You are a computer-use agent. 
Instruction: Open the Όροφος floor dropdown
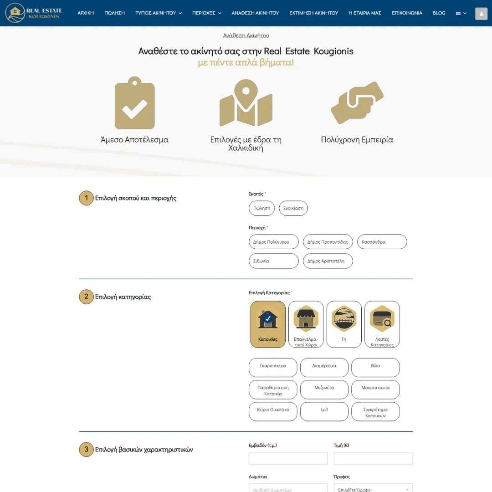coord(373,487)
